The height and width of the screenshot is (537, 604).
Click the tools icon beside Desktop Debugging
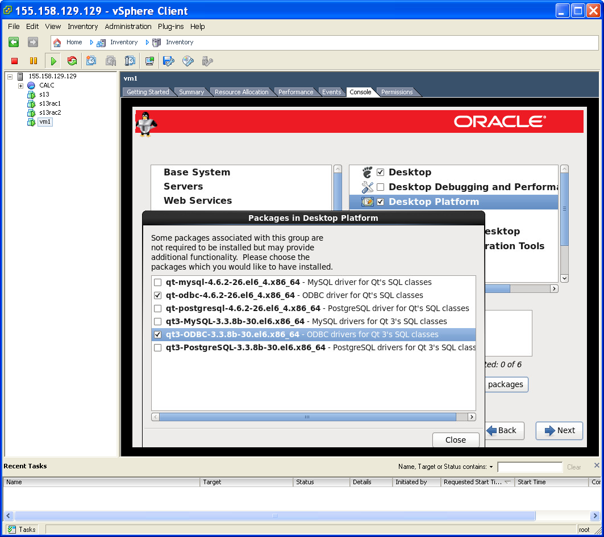tap(368, 187)
